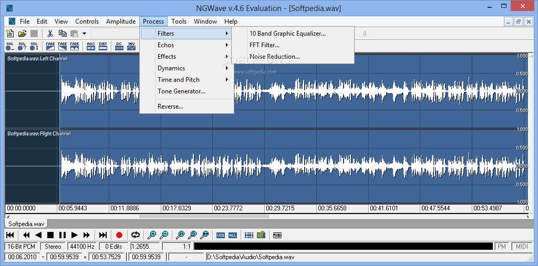Zoom out with the minus magnifier
Screen dimensions: 538x266
click(164, 235)
